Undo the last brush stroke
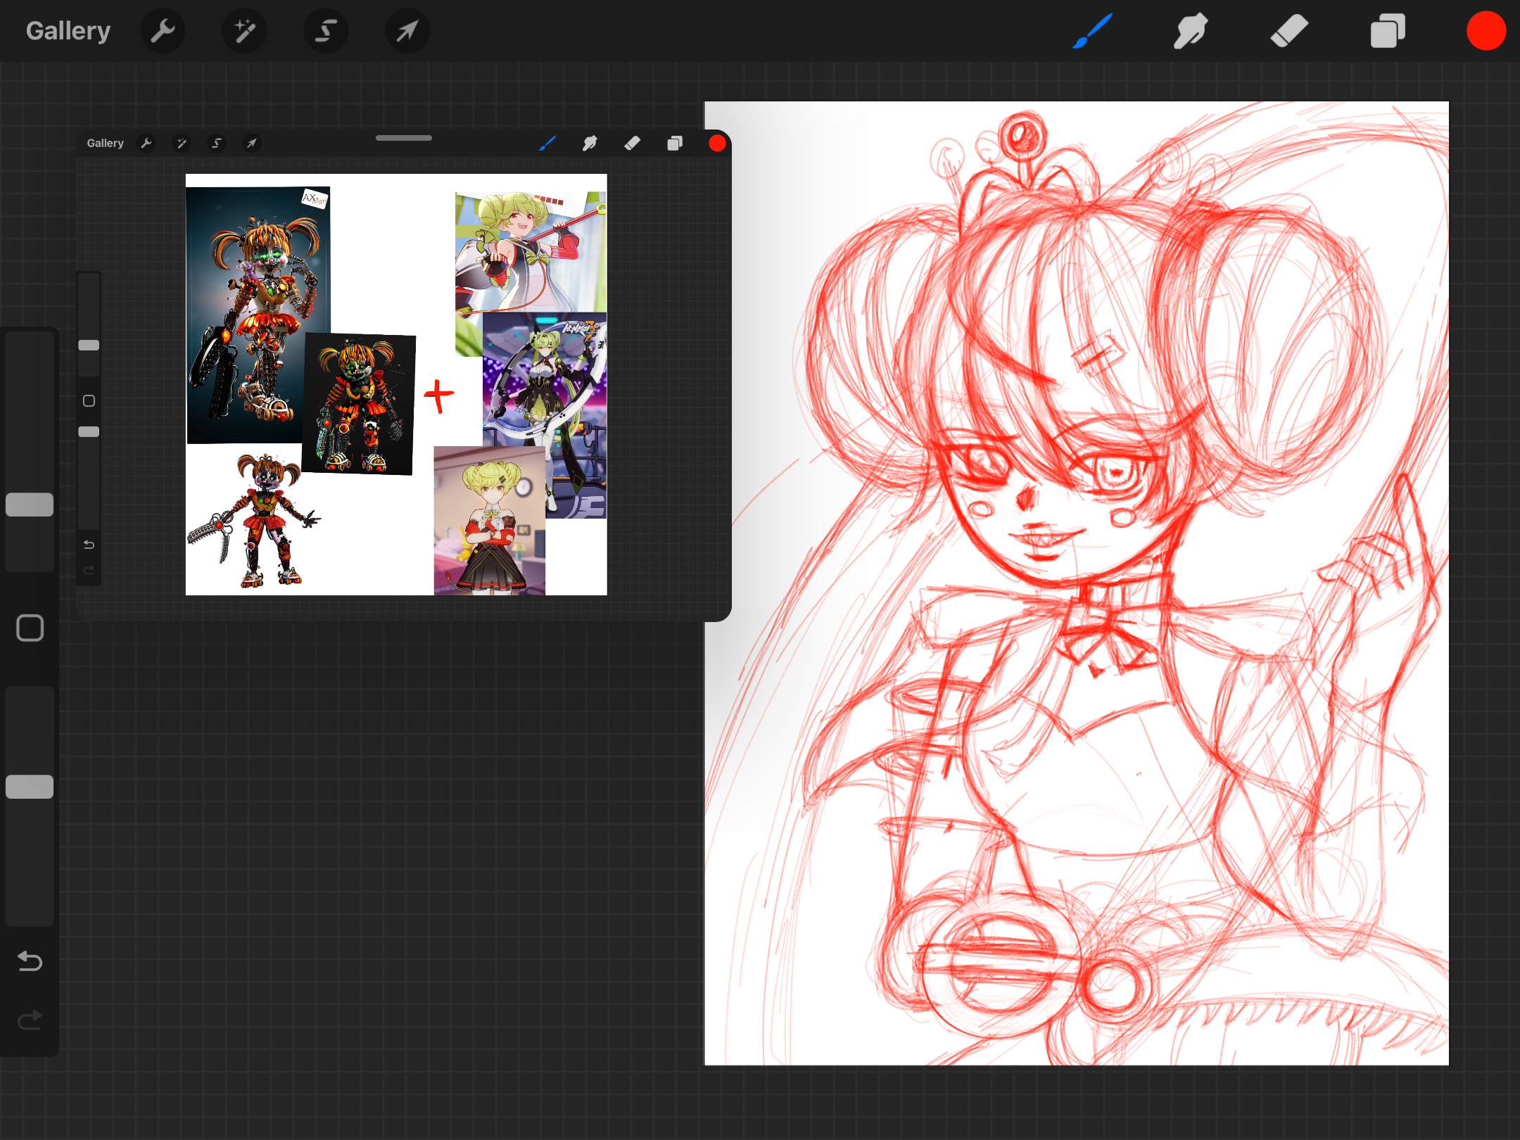The height and width of the screenshot is (1140, 1520). 30,962
